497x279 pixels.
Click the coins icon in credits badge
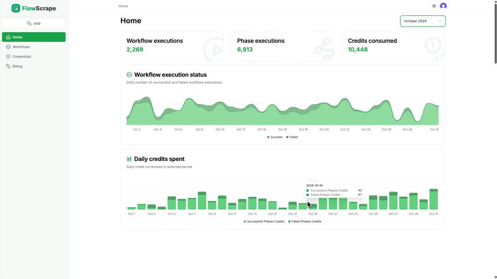[29, 23]
